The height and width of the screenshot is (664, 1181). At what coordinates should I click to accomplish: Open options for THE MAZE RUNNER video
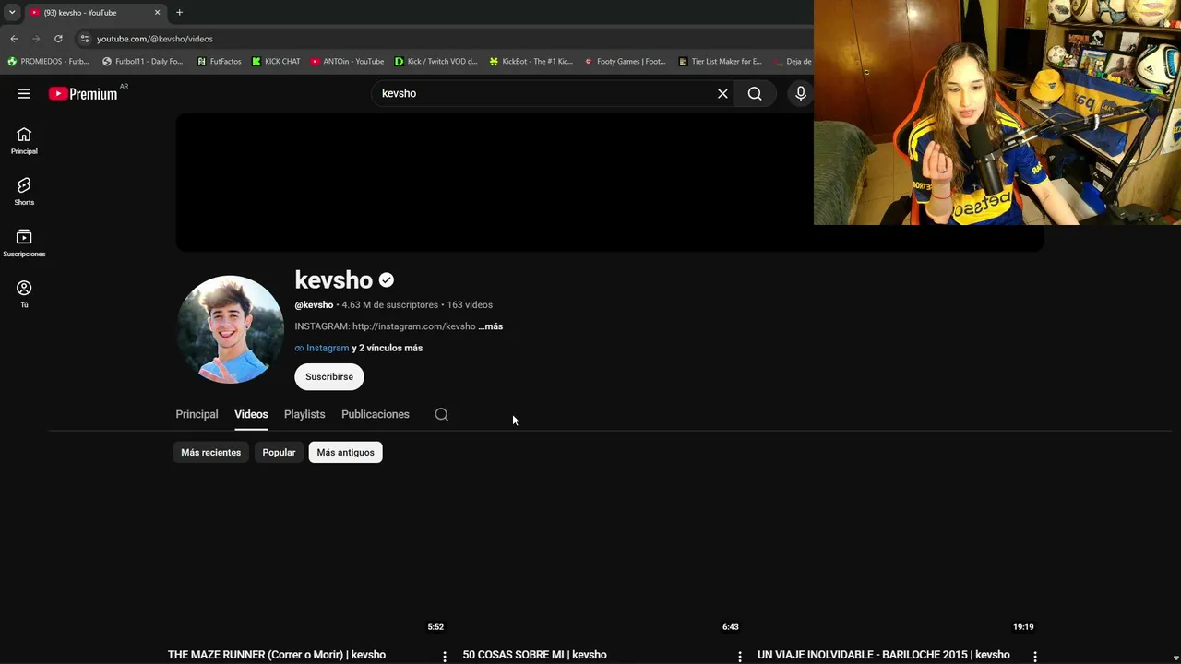click(445, 657)
